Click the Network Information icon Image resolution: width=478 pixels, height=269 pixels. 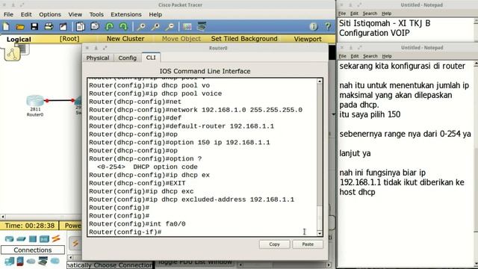click(x=314, y=27)
